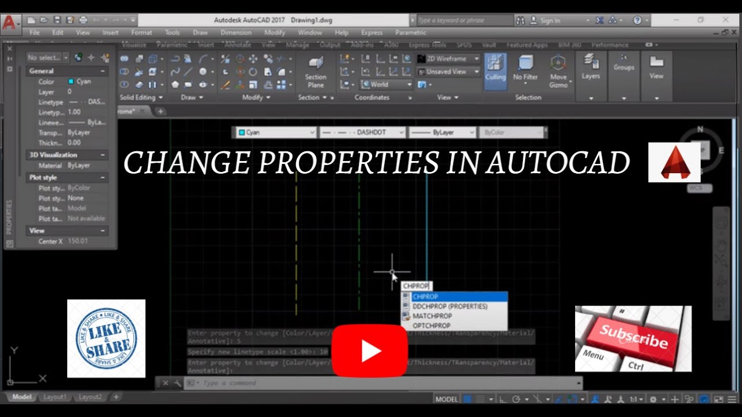Open the View ribbon panel button
The image size is (742, 417).
(656, 75)
